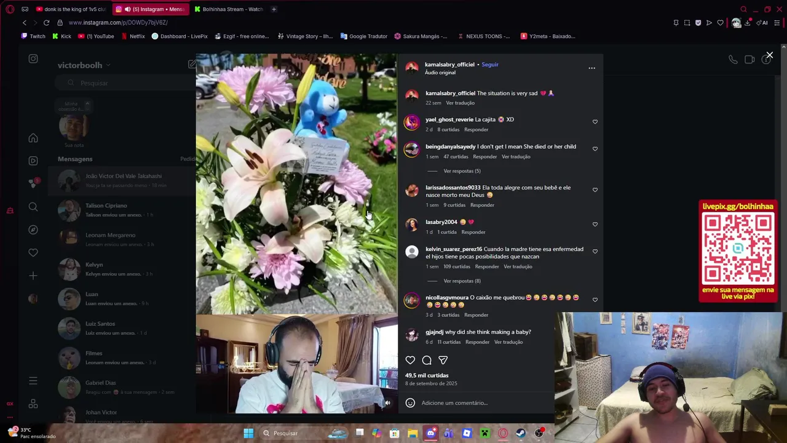Image resolution: width=787 pixels, height=443 pixels.
Task: Open File Explorer from the taskbar
Action: click(413, 433)
